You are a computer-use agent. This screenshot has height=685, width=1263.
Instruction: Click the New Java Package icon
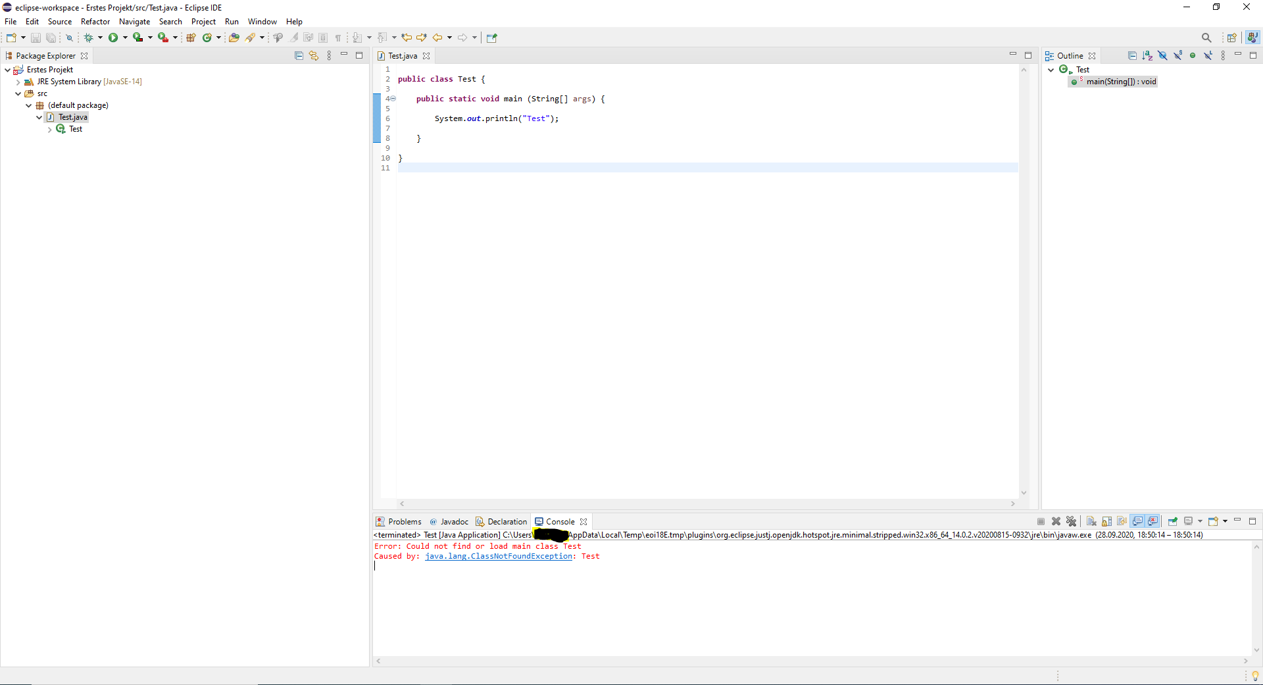(x=191, y=38)
